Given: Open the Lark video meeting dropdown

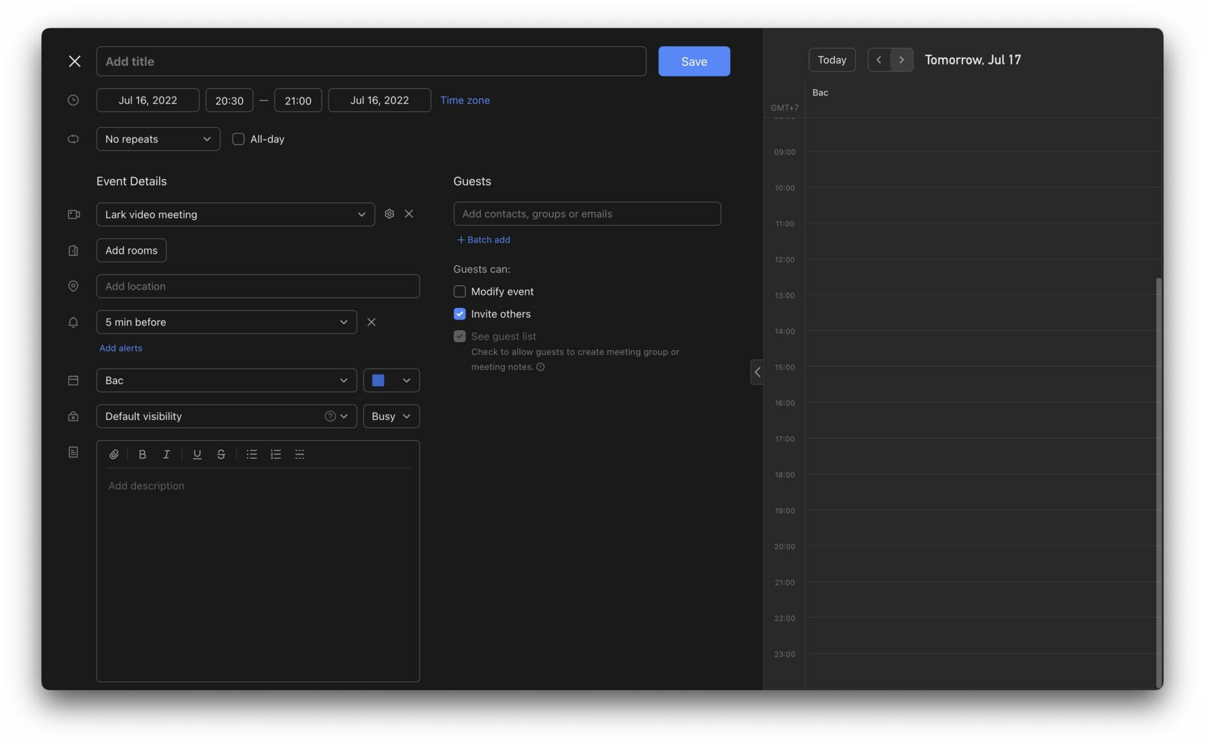Looking at the screenshot, I should tap(236, 214).
